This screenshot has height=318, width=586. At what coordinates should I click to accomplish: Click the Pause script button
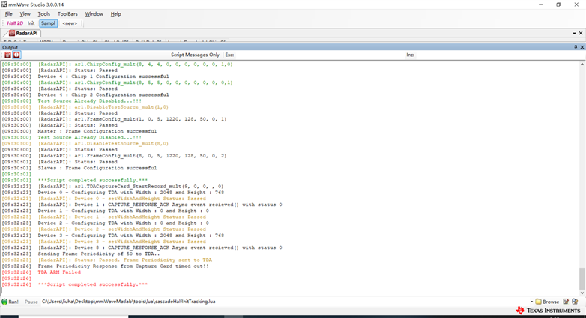(x=31, y=301)
